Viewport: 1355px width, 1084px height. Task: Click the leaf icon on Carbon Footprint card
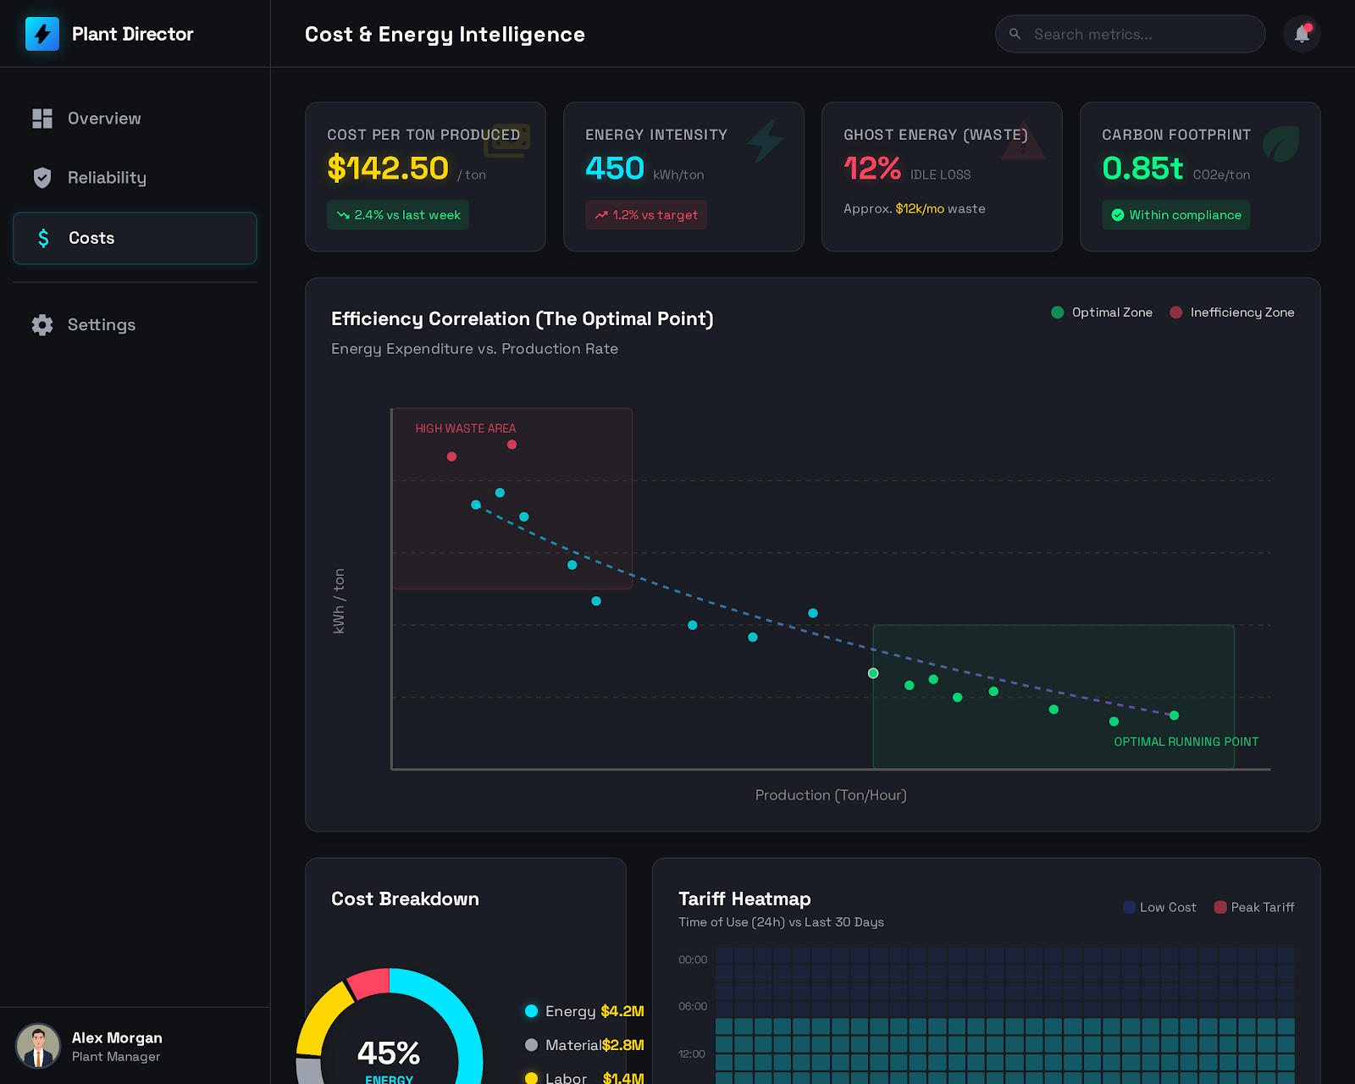(1281, 143)
